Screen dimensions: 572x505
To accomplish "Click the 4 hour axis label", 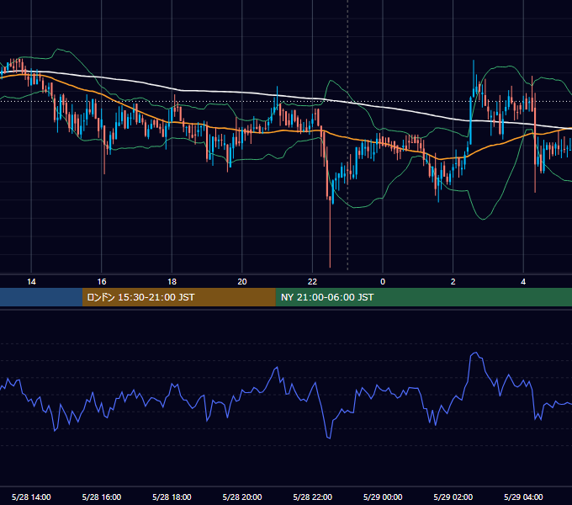I will coord(523,282).
